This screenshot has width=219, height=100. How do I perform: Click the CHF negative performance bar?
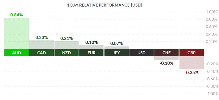166,58
